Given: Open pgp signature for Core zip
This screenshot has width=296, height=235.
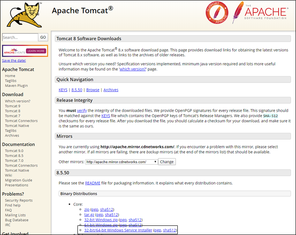Looking at the screenshot, I should pyautogui.click(x=95, y=210).
